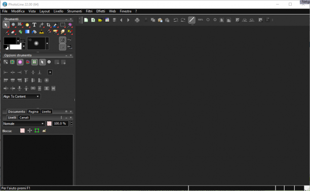Set zoom to 100% in the toolbar
The width and height of the screenshot is (310, 191).
click(201, 20)
